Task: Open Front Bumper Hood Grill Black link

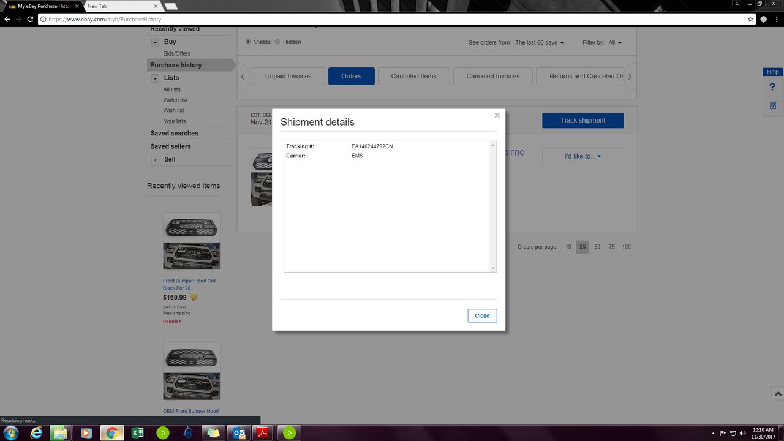Action: coord(189,284)
